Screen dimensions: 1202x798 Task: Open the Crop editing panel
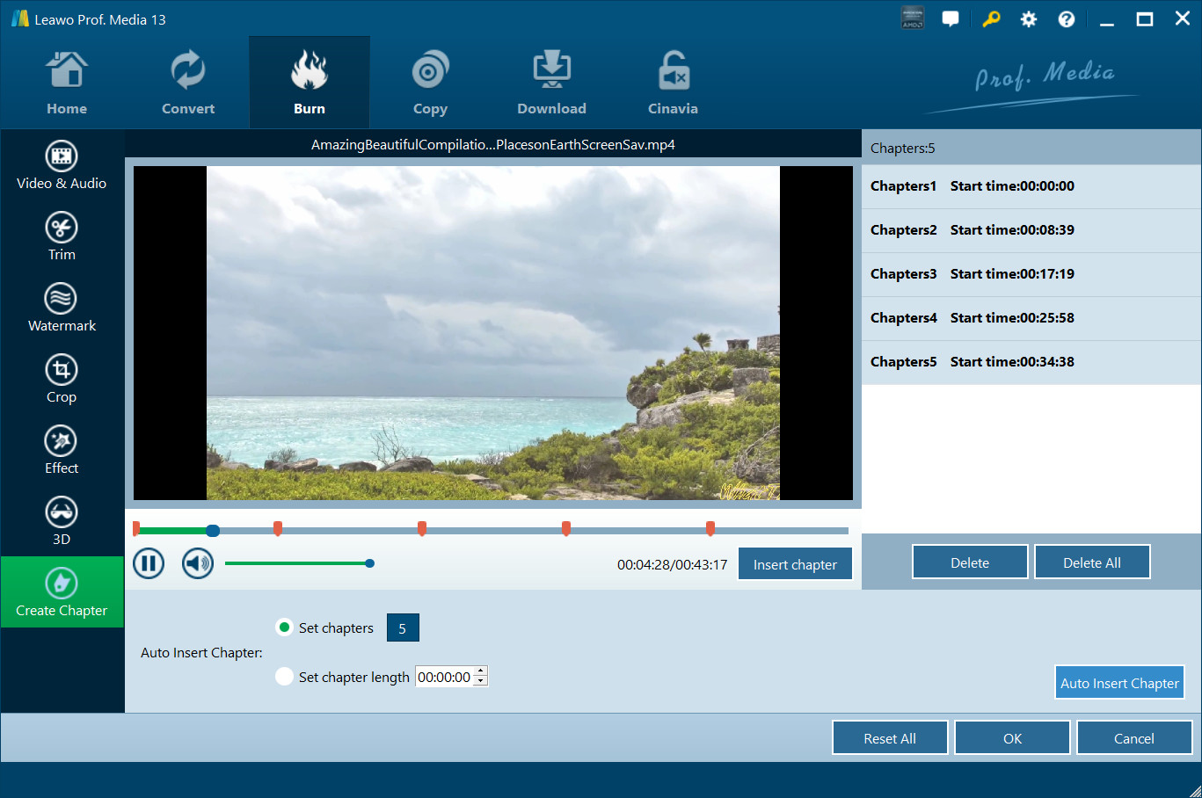click(x=62, y=379)
